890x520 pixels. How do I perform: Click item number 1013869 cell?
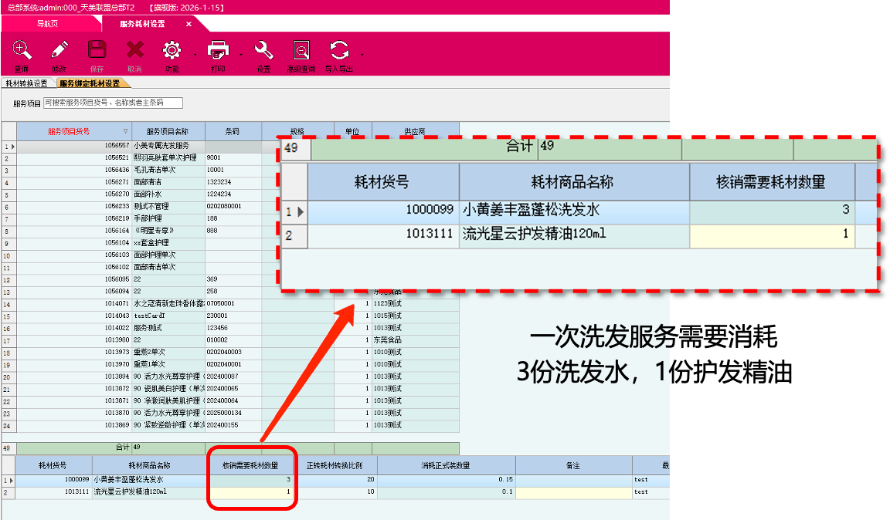(x=74, y=425)
